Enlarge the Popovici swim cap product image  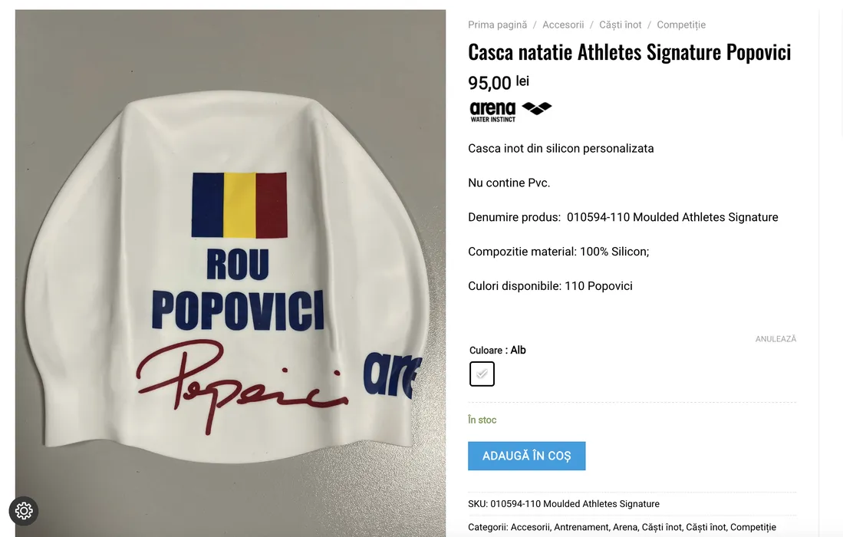click(230, 273)
